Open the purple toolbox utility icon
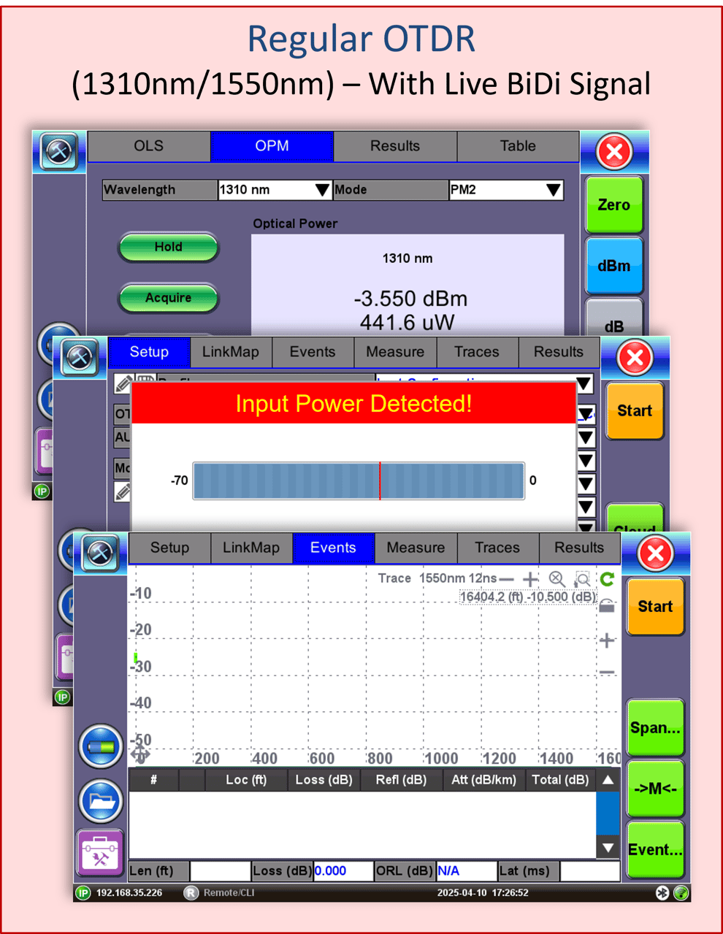723x934 pixels. pyautogui.click(x=100, y=853)
